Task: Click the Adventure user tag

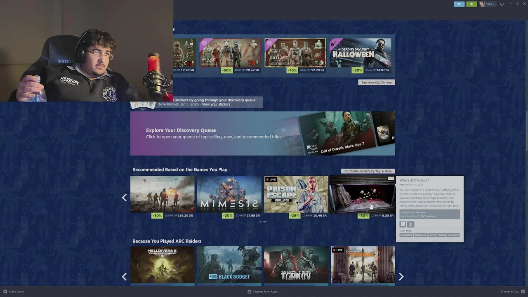Action: (420, 235)
